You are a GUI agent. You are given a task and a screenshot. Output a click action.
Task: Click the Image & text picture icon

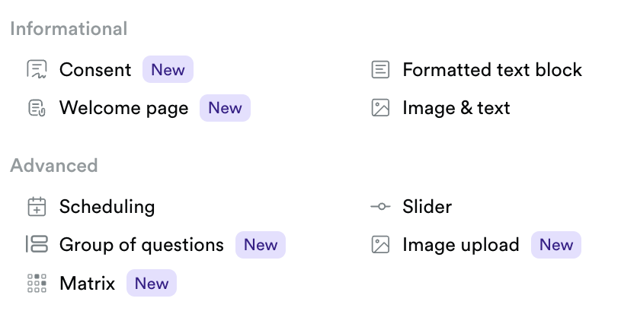(380, 108)
